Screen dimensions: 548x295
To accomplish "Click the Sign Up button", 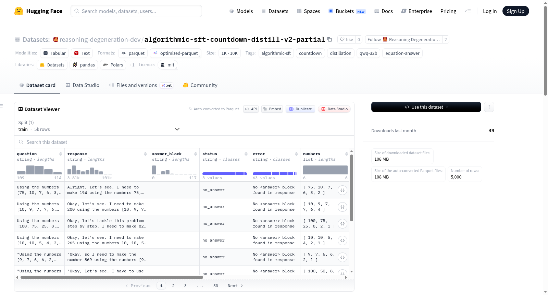I will tap(515, 11).
